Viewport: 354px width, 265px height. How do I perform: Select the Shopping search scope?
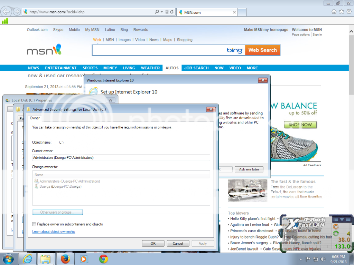pos(185,40)
